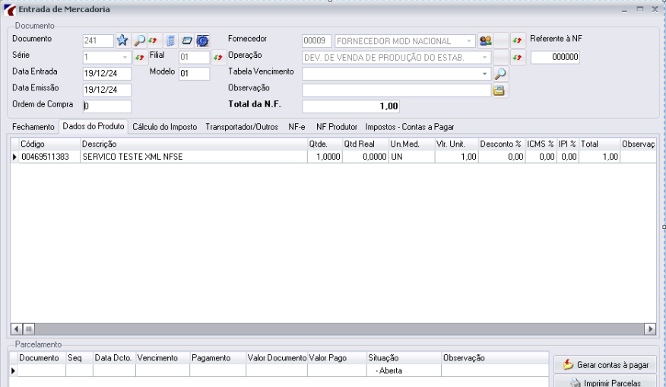Click the product grid horizontal scrollbar right arrow
Screen dimensions: 666x387
tap(650, 328)
